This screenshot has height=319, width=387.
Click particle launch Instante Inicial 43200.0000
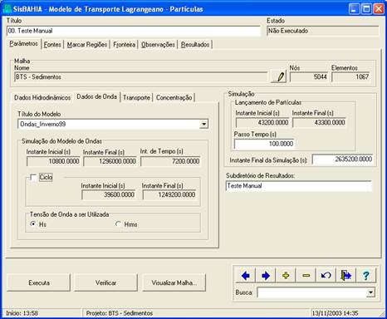click(x=262, y=123)
